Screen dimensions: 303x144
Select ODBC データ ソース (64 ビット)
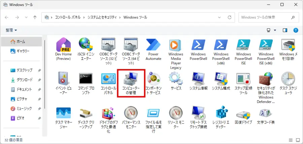(x=131, y=45)
